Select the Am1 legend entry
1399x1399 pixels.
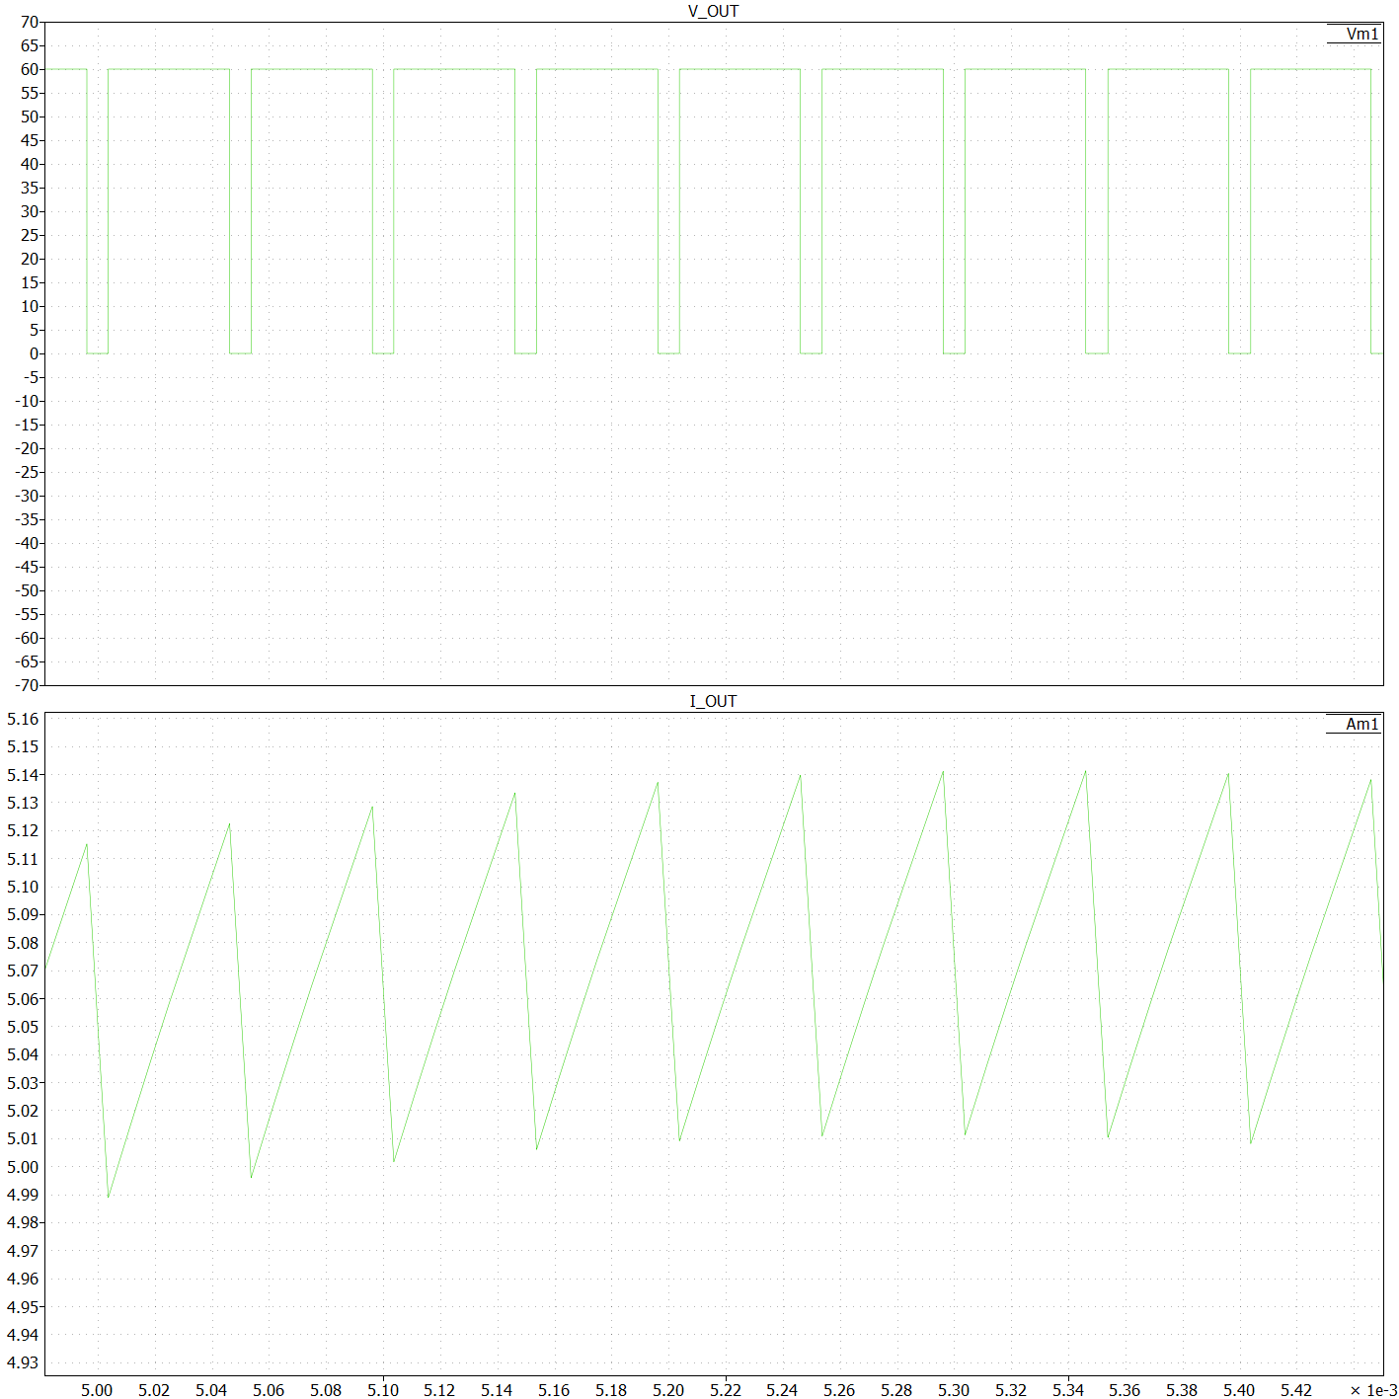coord(1362,724)
